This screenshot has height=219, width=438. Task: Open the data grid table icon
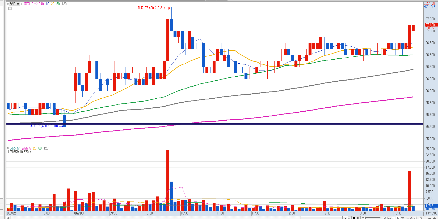[10, 8]
